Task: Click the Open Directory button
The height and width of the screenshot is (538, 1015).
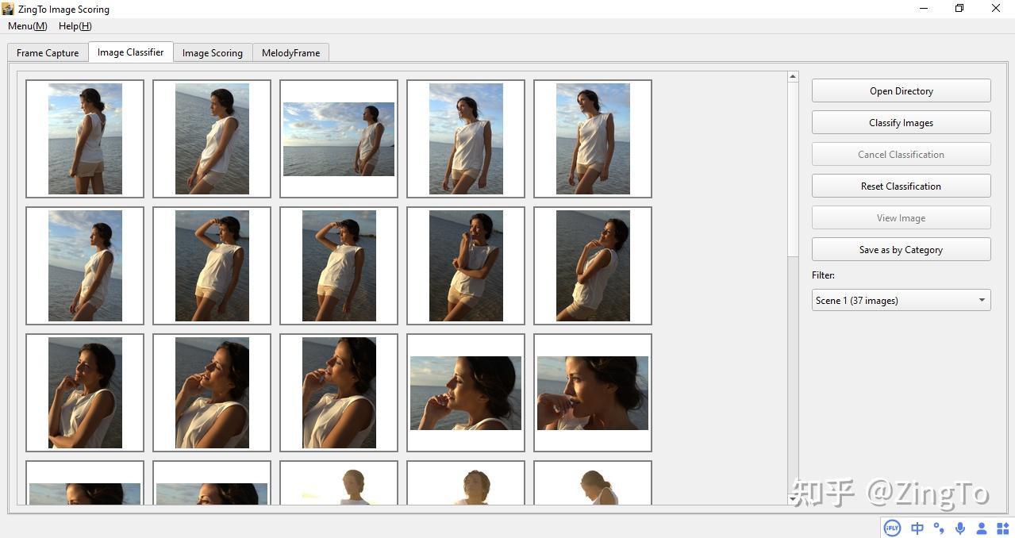Action: [x=901, y=91]
